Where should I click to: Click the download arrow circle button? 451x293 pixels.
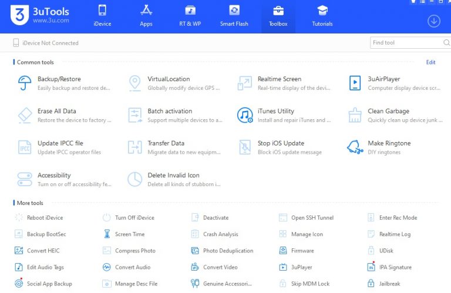433,21
